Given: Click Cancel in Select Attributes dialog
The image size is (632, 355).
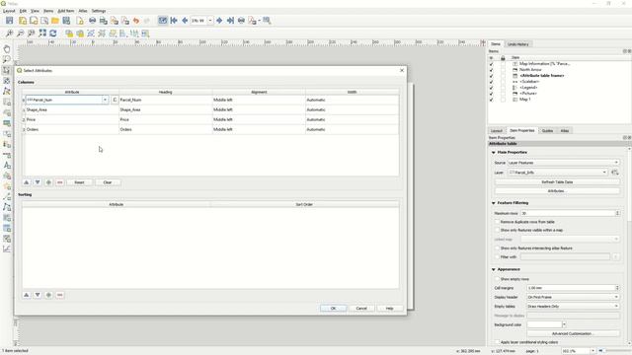Looking at the screenshot, I should (361, 309).
